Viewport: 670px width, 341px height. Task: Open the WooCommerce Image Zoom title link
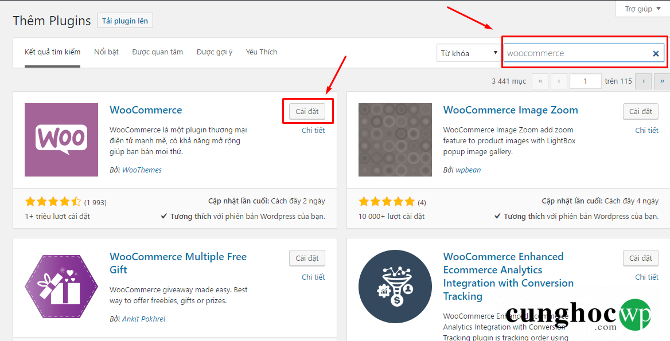(x=511, y=110)
